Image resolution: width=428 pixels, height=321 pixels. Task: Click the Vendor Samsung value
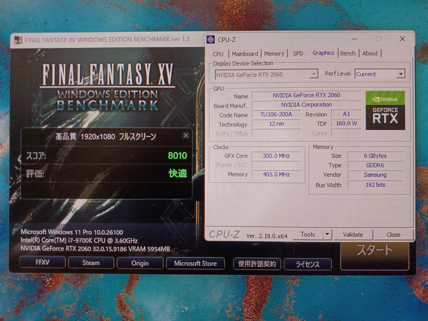(x=375, y=175)
